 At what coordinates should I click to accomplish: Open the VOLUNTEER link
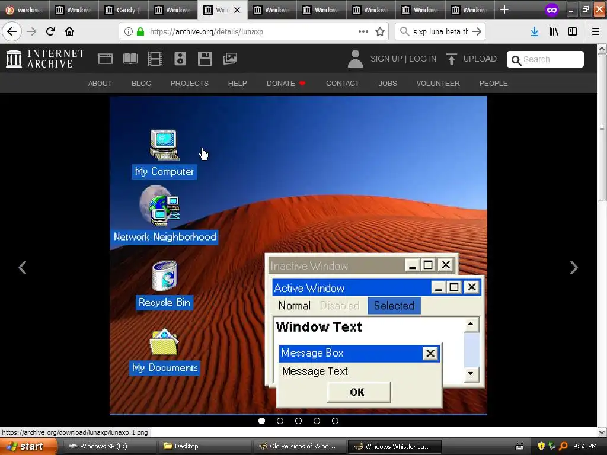click(x=438, y=83)
